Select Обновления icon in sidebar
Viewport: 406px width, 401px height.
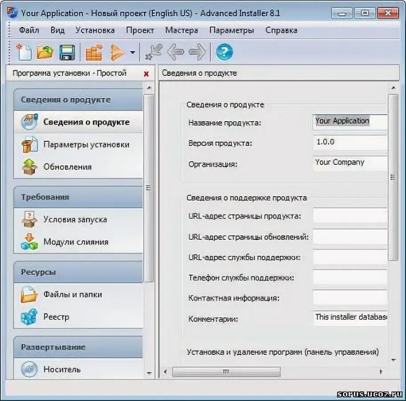point(29,167)
